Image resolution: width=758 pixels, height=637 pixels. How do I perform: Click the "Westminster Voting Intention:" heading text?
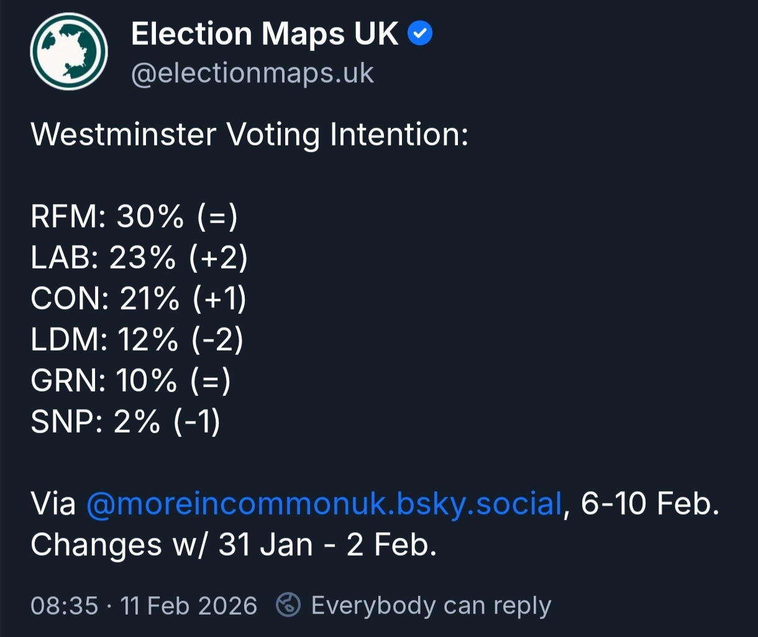click(249, 135)
